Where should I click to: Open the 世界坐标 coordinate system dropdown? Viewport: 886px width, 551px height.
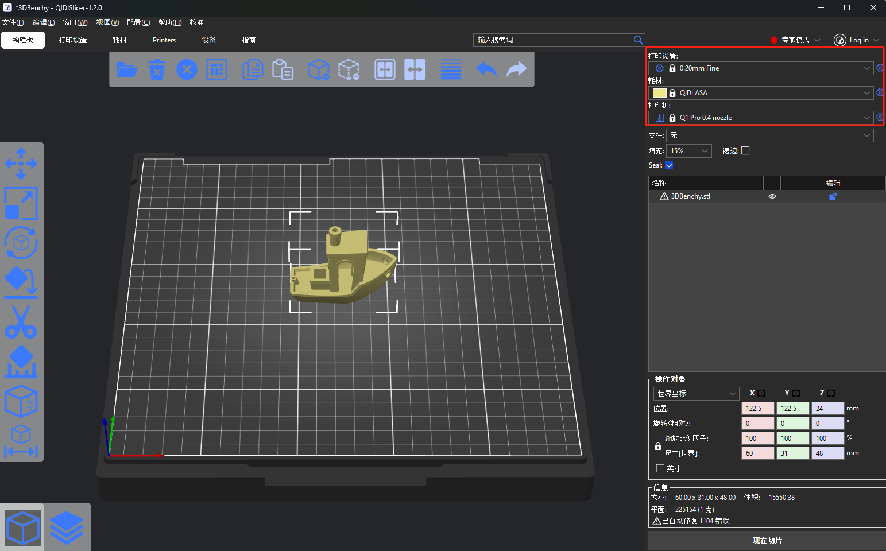696,394
